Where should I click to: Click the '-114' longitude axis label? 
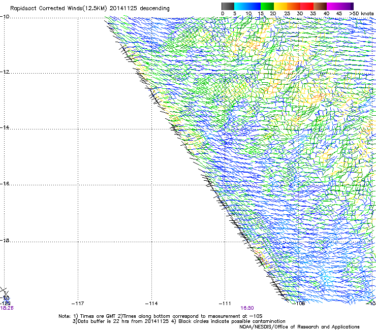point(151,304)
